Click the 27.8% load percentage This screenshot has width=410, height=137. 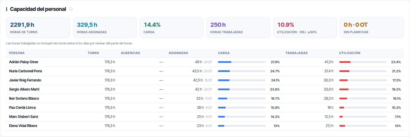tap(275, 62)
